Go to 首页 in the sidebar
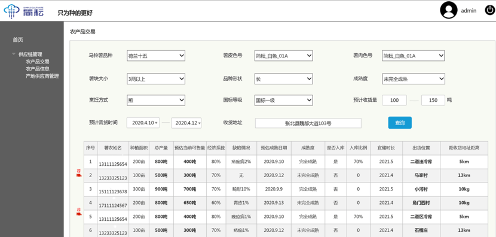Viewport: 496px width, 237px height. 18,39
